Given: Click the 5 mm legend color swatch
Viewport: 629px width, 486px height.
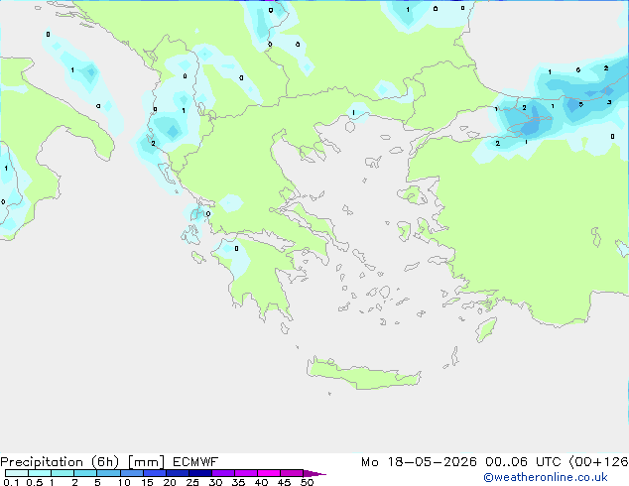Looking at the screenshot, I should [x=108, y=473].
